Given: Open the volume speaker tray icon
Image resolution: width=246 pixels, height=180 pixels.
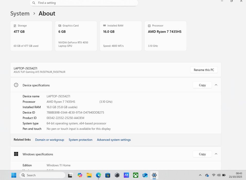Looking at the screenshot, I should [219, 175].
